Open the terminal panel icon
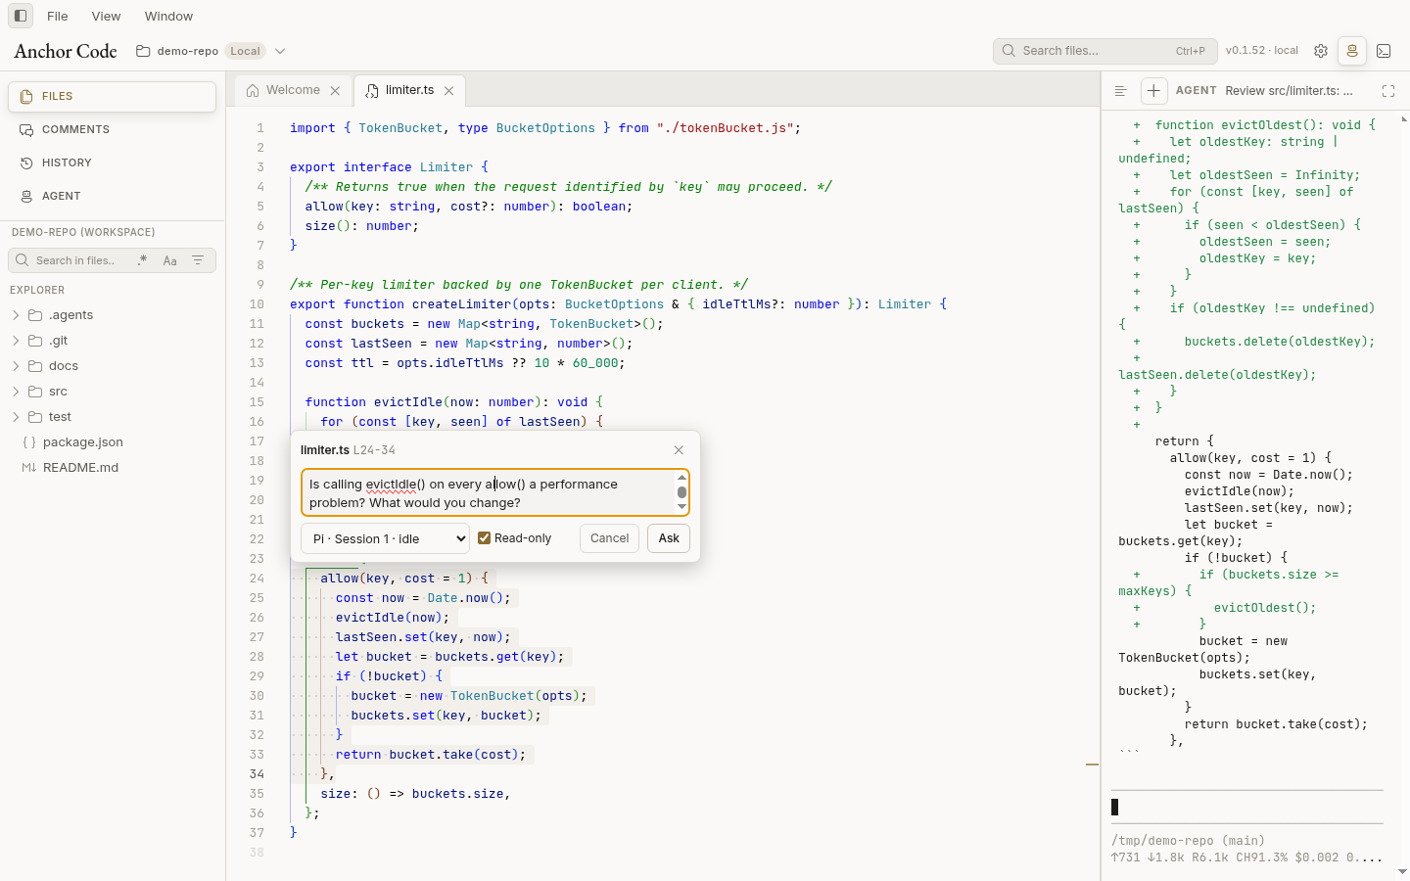1410x881 pixels. coord(1384,51)
